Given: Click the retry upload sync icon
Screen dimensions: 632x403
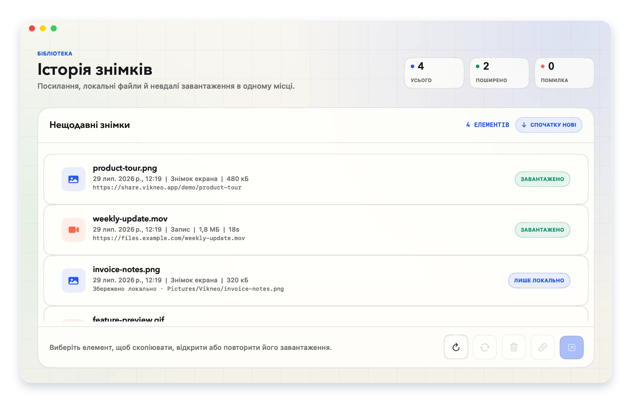Looking at the screenshot, I should tap(485, 347).
